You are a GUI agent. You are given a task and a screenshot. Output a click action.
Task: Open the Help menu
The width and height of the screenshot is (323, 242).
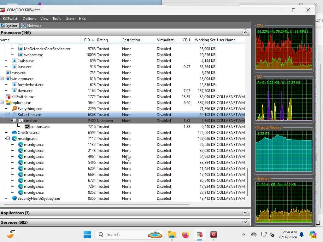click(83, 19)
